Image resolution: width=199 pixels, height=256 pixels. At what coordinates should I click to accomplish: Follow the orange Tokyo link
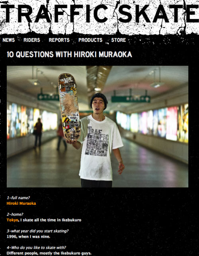point(12,220)
